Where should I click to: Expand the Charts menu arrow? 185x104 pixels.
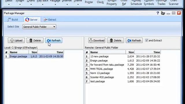[31, 5]
